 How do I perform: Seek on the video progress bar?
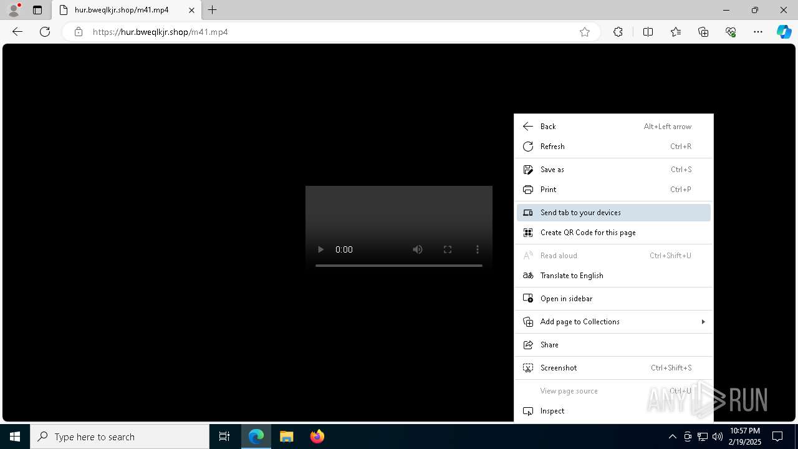click(399, 266)
